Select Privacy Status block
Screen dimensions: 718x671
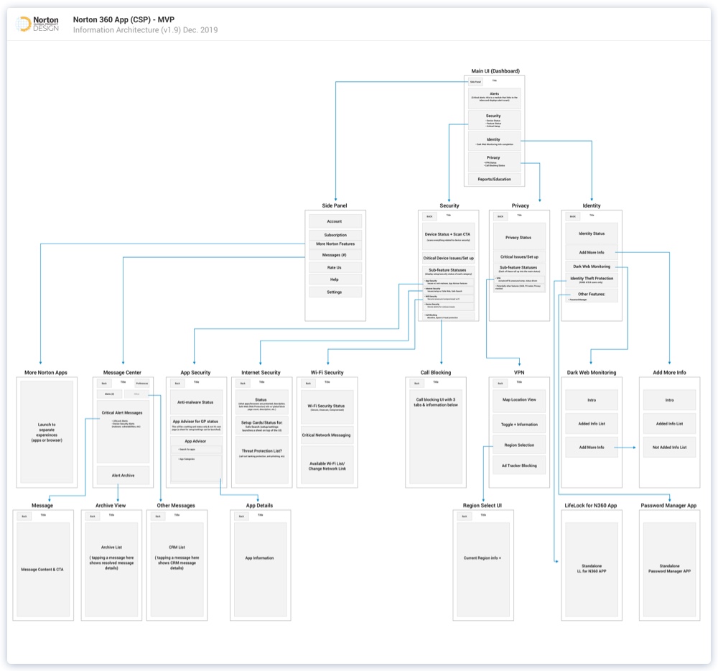tap(519, 237)
